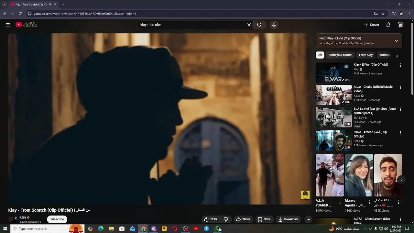Open options menu for ALTAF - Chien Levant
Viewport: 414px width, 233px height.
coord(400,220)
